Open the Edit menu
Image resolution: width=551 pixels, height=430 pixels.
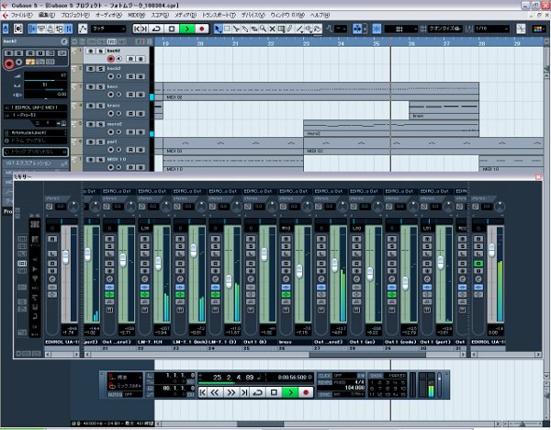click(x=47, y=15)
